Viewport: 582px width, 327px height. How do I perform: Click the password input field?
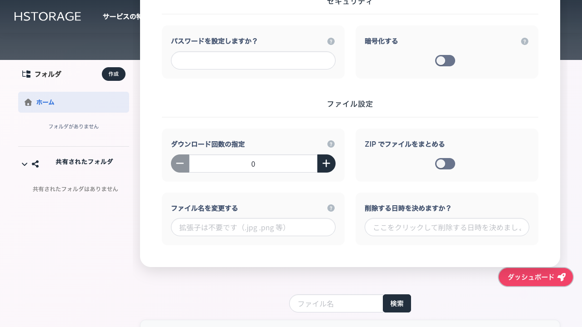[x=253, y=60]
